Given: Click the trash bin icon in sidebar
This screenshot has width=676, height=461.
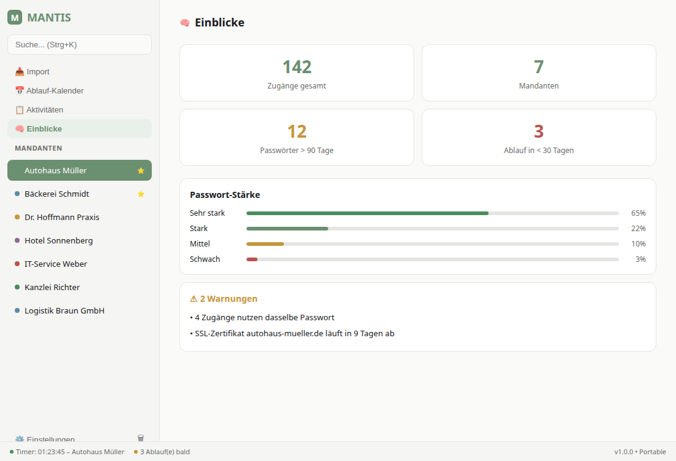Looking at the screenshot, I should pos(141,438).
